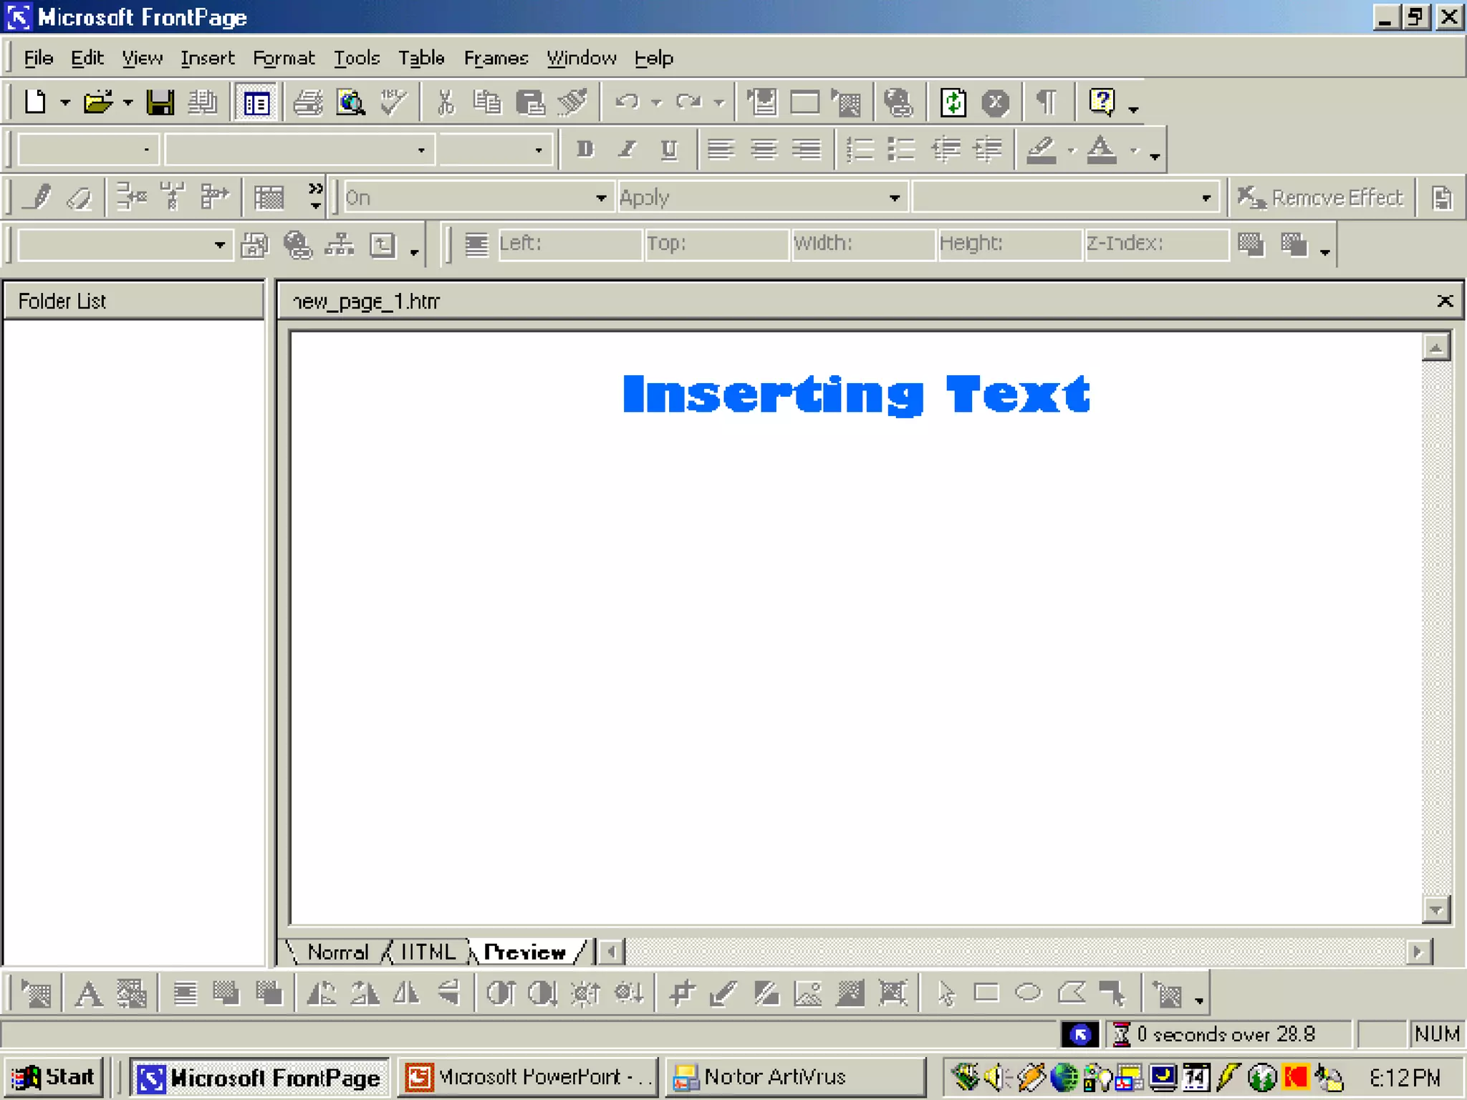Click the Insert WordArt letter A icon

tap(89, 994)
